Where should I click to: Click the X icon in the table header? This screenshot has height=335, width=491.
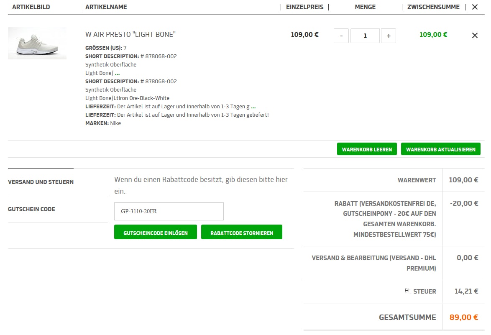[x=475, y=7]
